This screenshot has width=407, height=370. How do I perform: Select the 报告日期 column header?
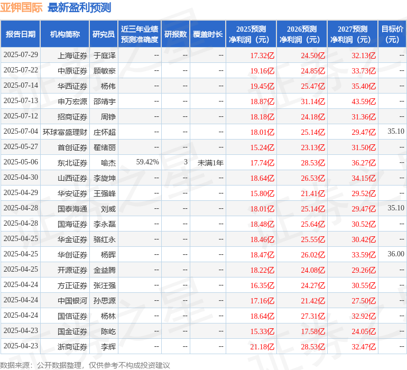click(21, 34)
